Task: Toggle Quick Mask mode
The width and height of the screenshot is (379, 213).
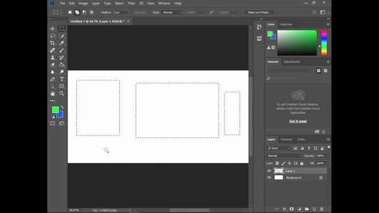Action: (53, 124)
